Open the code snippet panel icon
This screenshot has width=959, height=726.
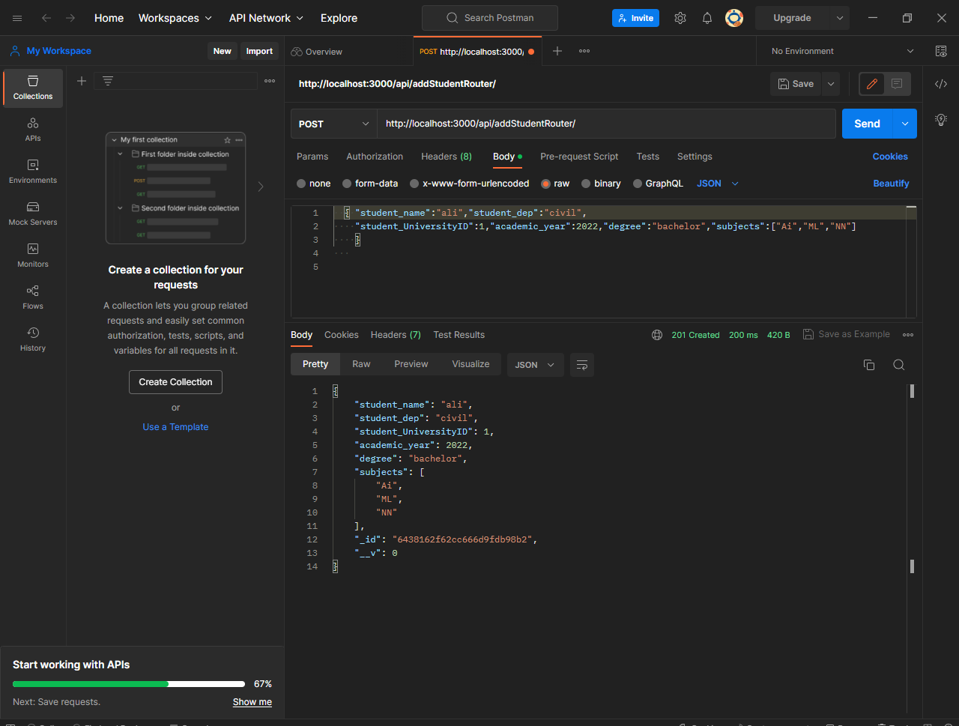click(941, 84)
